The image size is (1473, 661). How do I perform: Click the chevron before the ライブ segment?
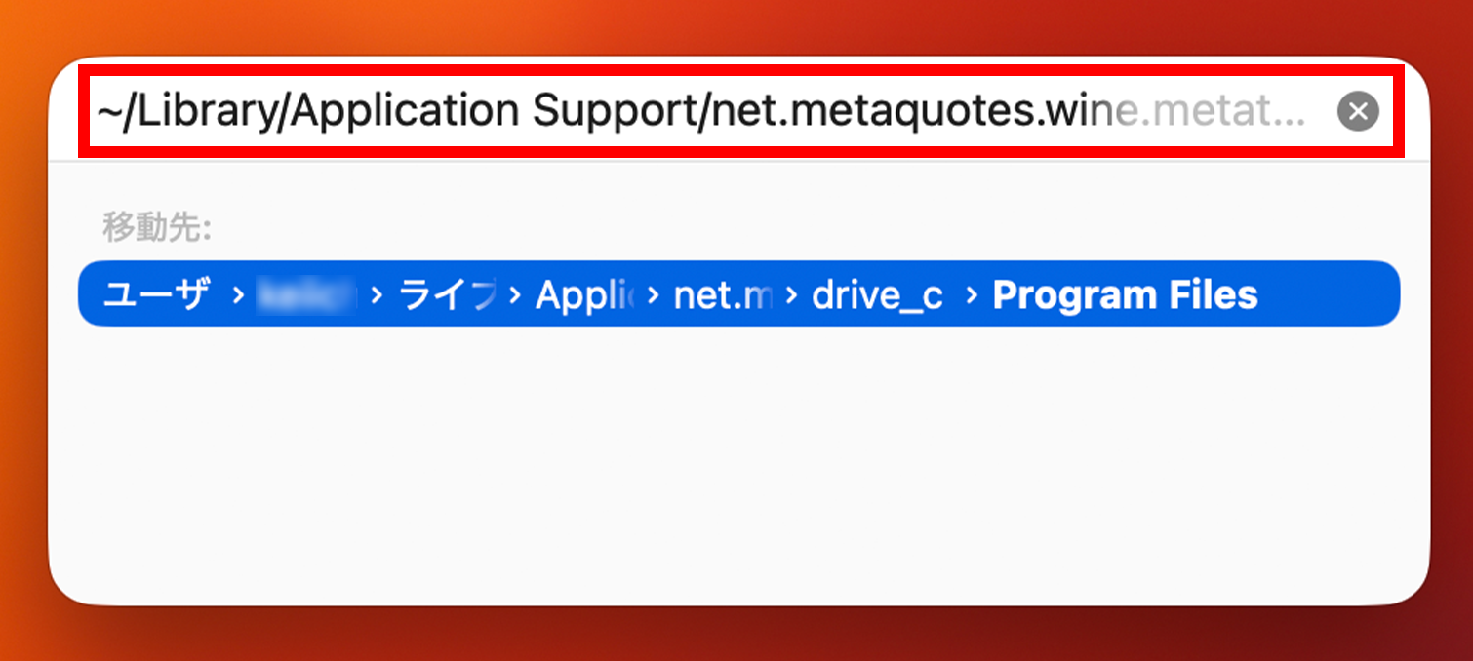point(378,294)
